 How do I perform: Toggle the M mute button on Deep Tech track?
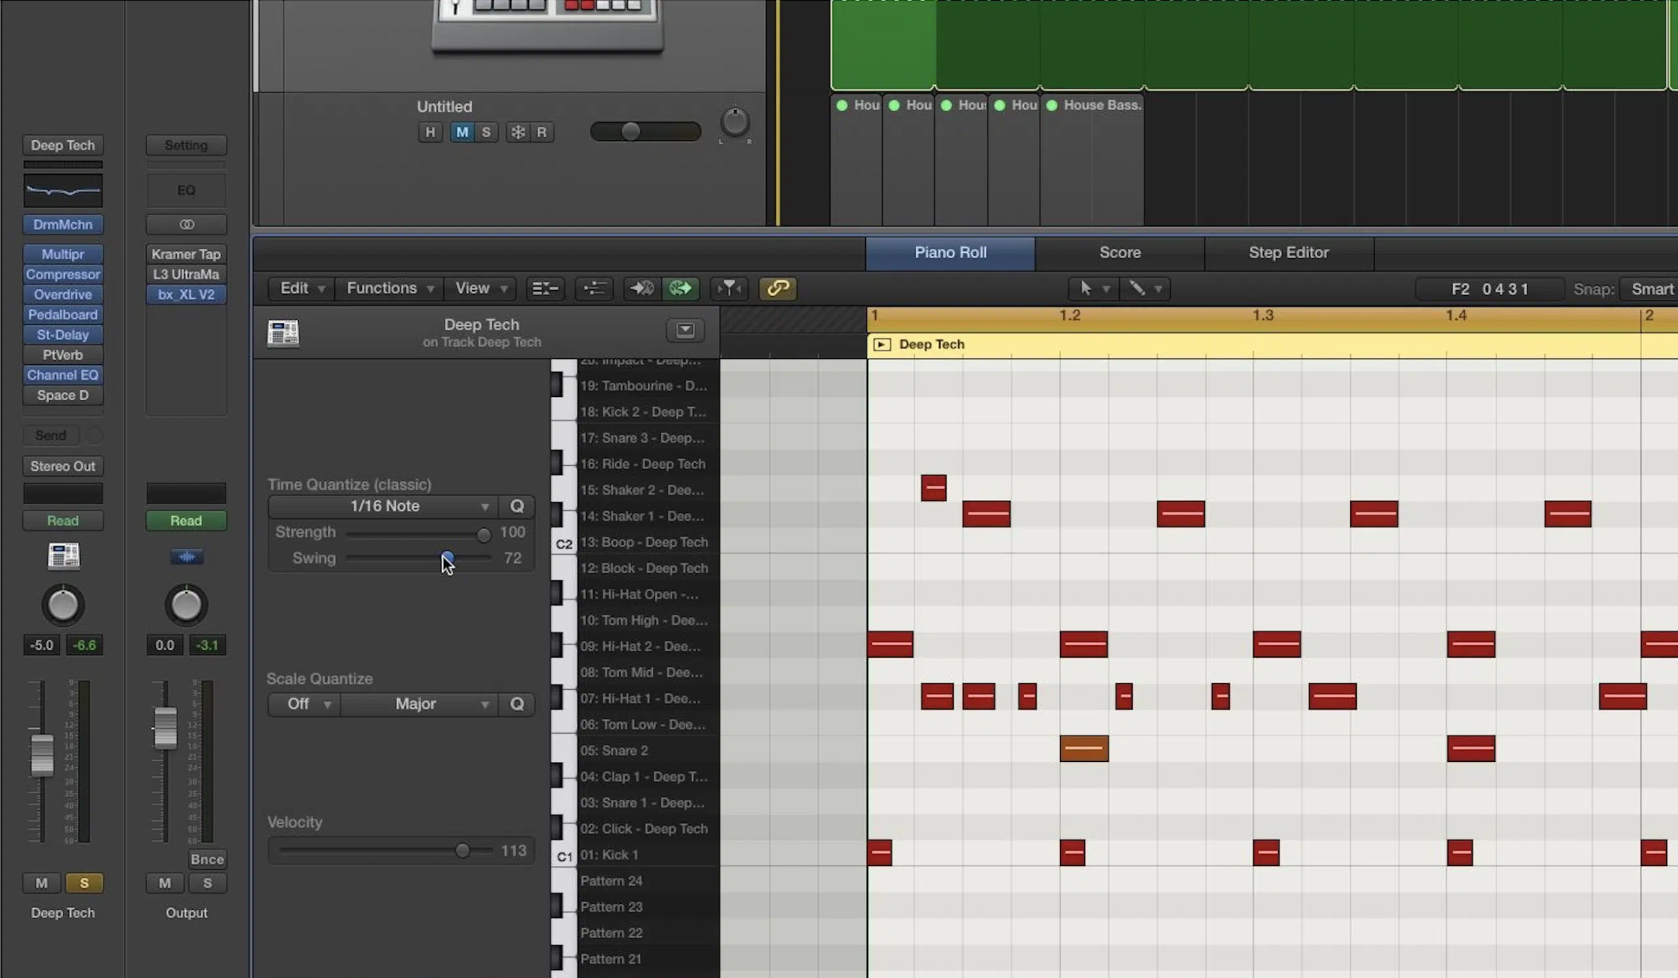(x=42, y=882)
